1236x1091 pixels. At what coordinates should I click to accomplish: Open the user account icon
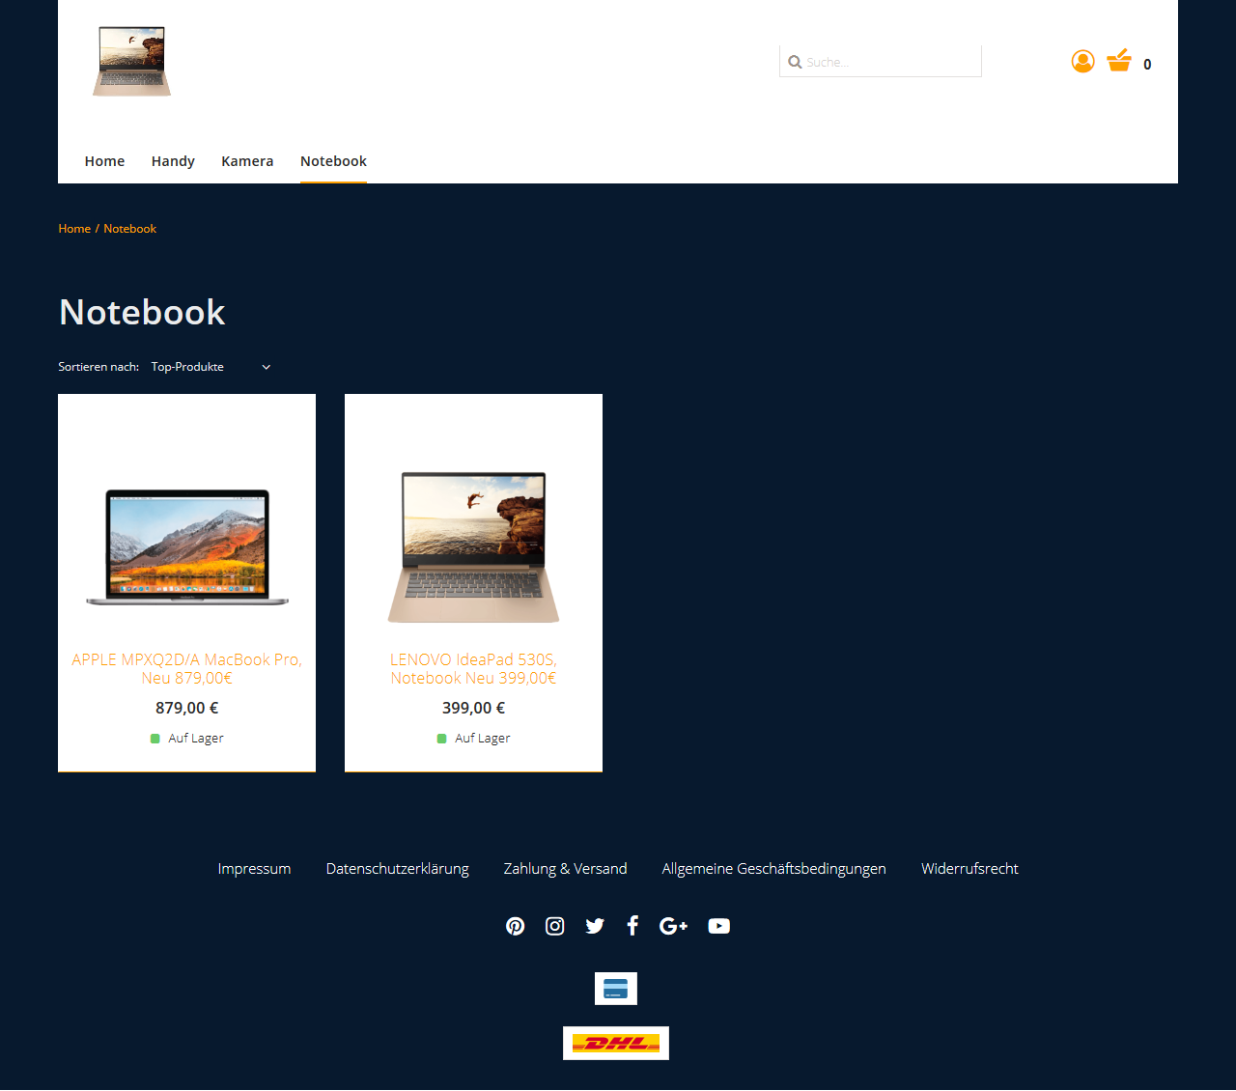click(x=1082, y=62)
